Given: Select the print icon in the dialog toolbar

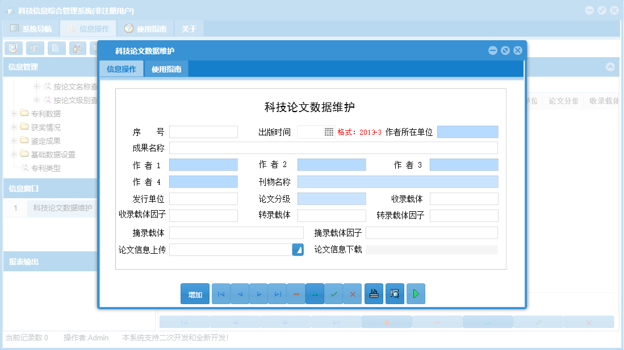Looking at the screenshot, I should (x=374, y=293).
